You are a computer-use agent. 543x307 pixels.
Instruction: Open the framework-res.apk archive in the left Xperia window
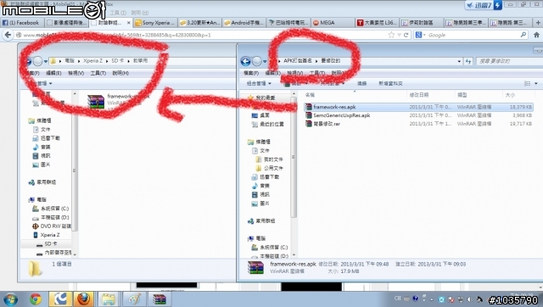click(x=96, y=102)
